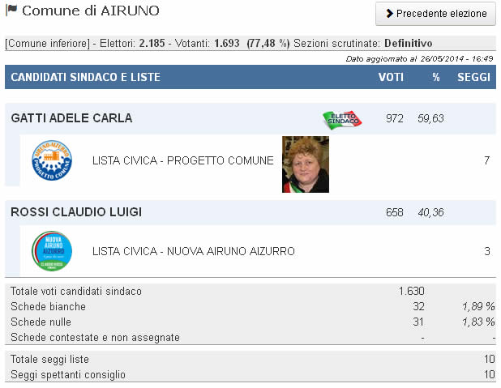This screenshot has height=388, width=501.
Task: Click the CANDIDATI SINDACO E LISTE header
Action: (x=86, y=77)
